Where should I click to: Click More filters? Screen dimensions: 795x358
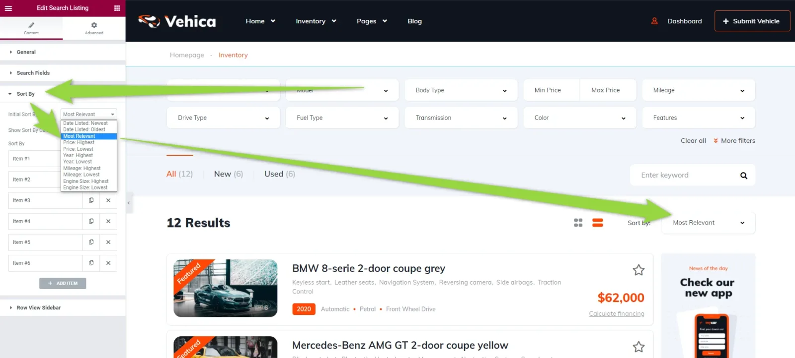tap(734, 141)
